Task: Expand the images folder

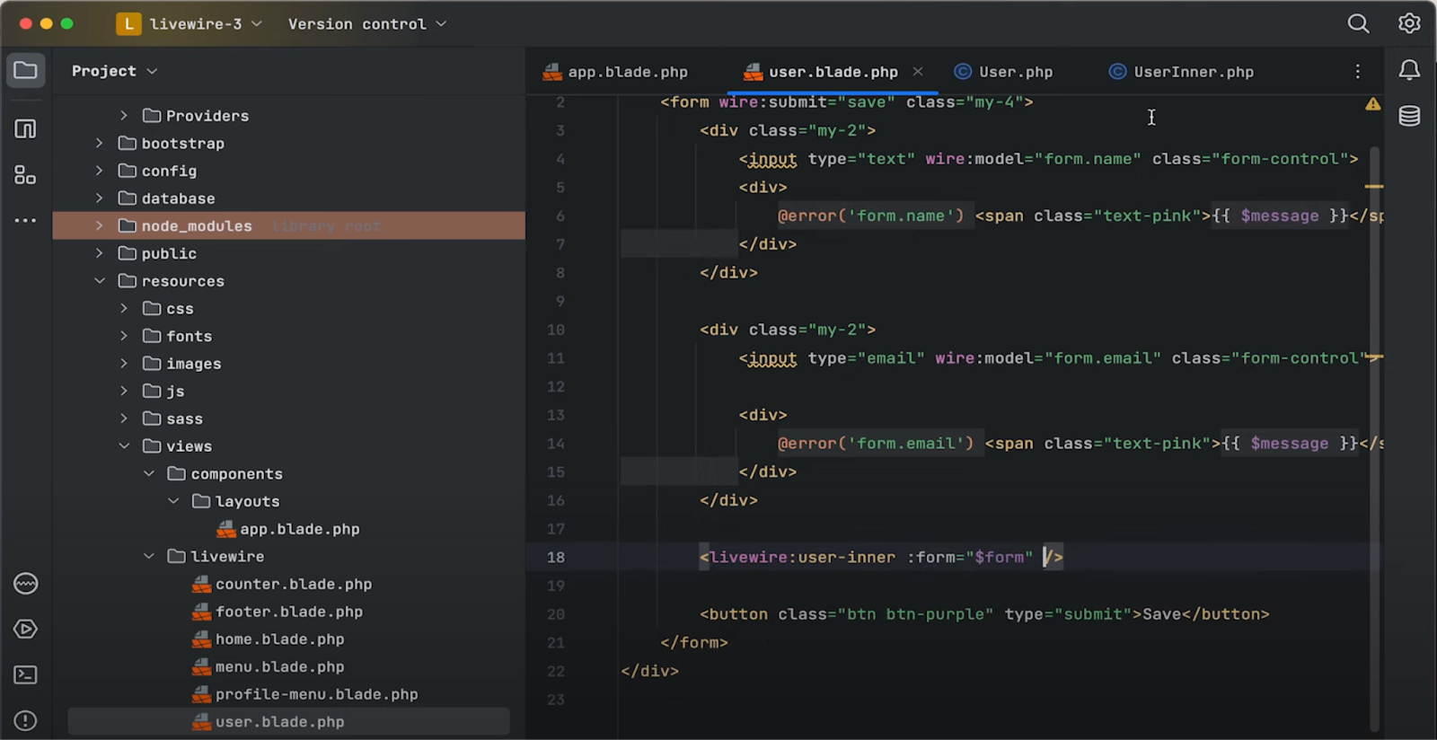Action: point(124,364)
